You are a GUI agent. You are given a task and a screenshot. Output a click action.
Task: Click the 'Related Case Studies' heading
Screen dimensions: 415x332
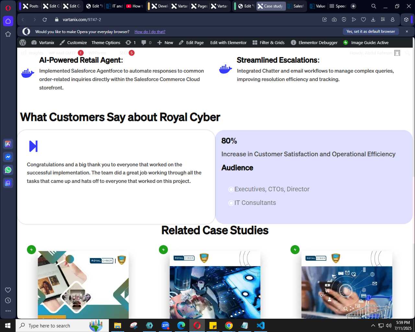(x=215, y=230)
